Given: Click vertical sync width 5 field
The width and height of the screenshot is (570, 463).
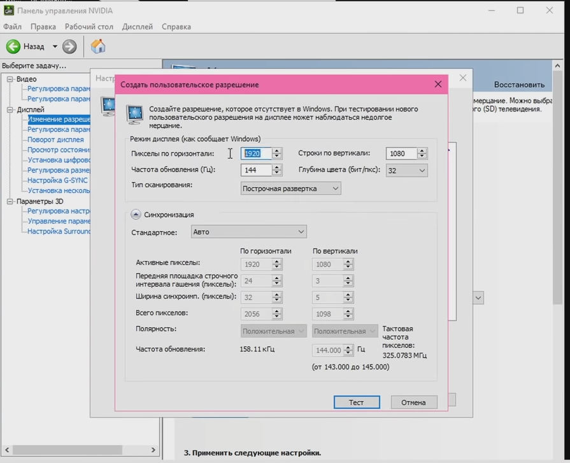Looking at the screenshot, I should click(327, 297).
